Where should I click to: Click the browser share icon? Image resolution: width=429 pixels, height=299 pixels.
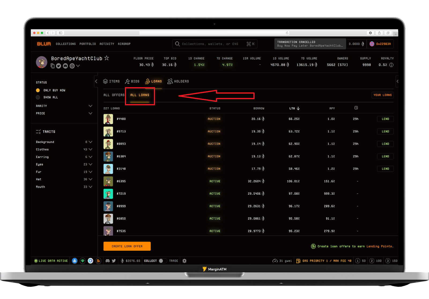379,33
